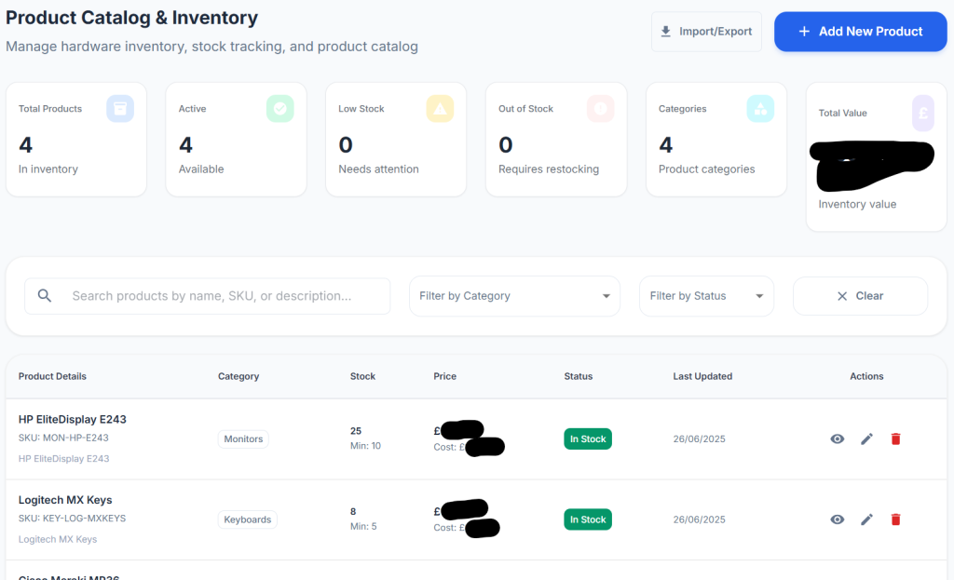Click the 'In inventory' caption
This screenshot has width=954, height=580.
click(48, 169)
